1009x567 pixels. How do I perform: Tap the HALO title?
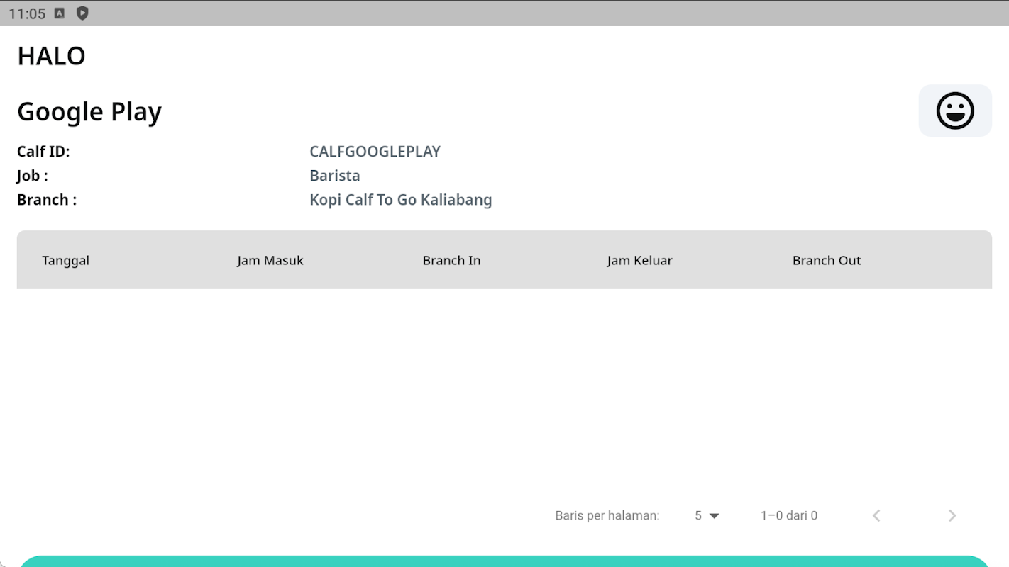pyautogui.click(x=51, y=56)
